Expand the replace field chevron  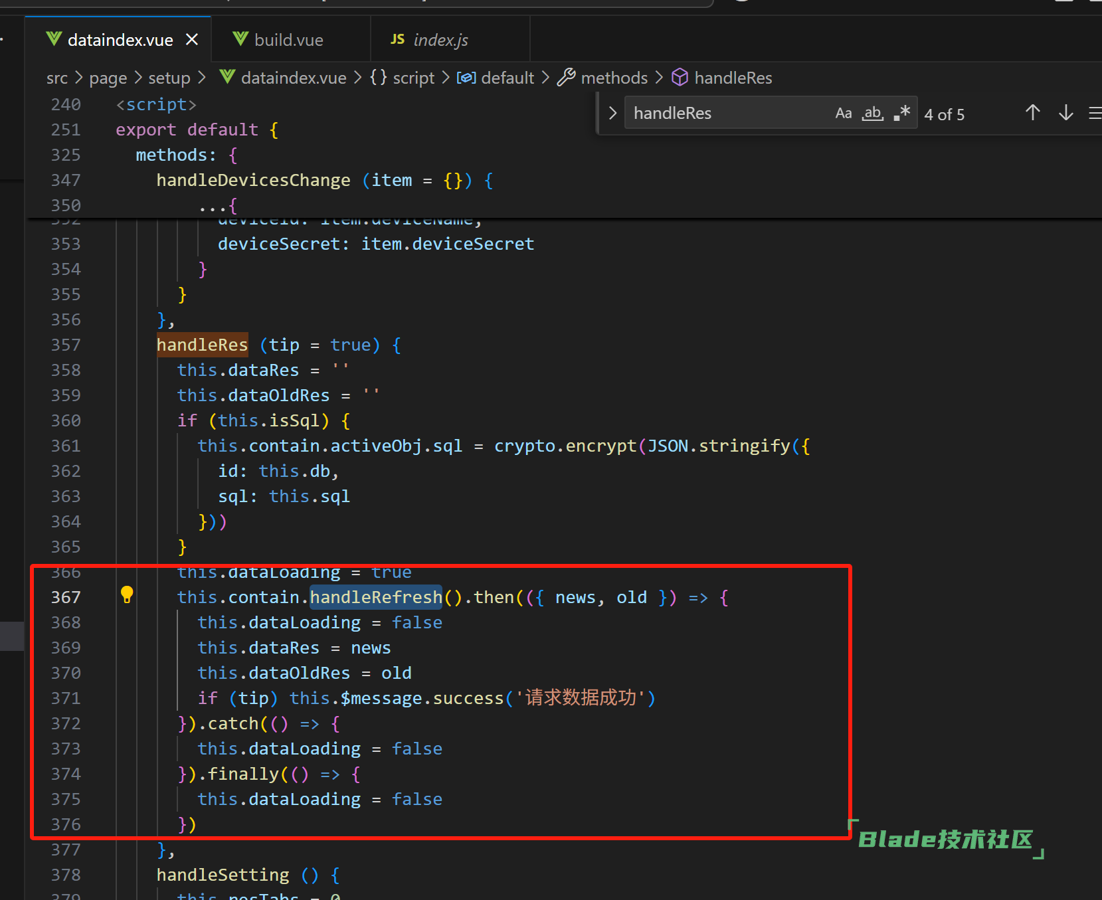click(612, 113)
